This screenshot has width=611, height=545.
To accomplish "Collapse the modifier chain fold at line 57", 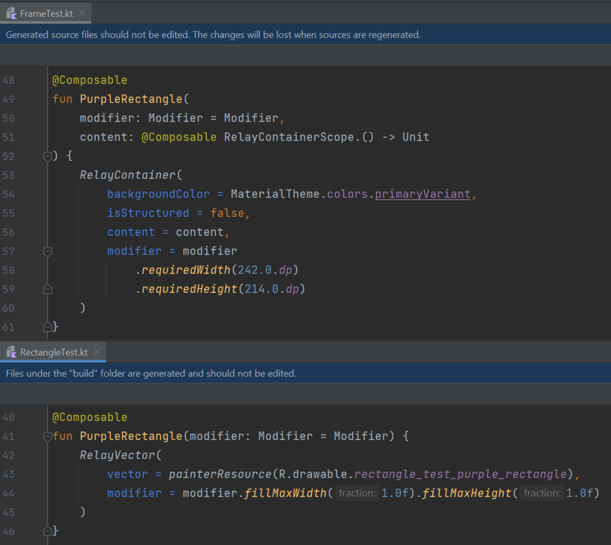I will 48,252.
